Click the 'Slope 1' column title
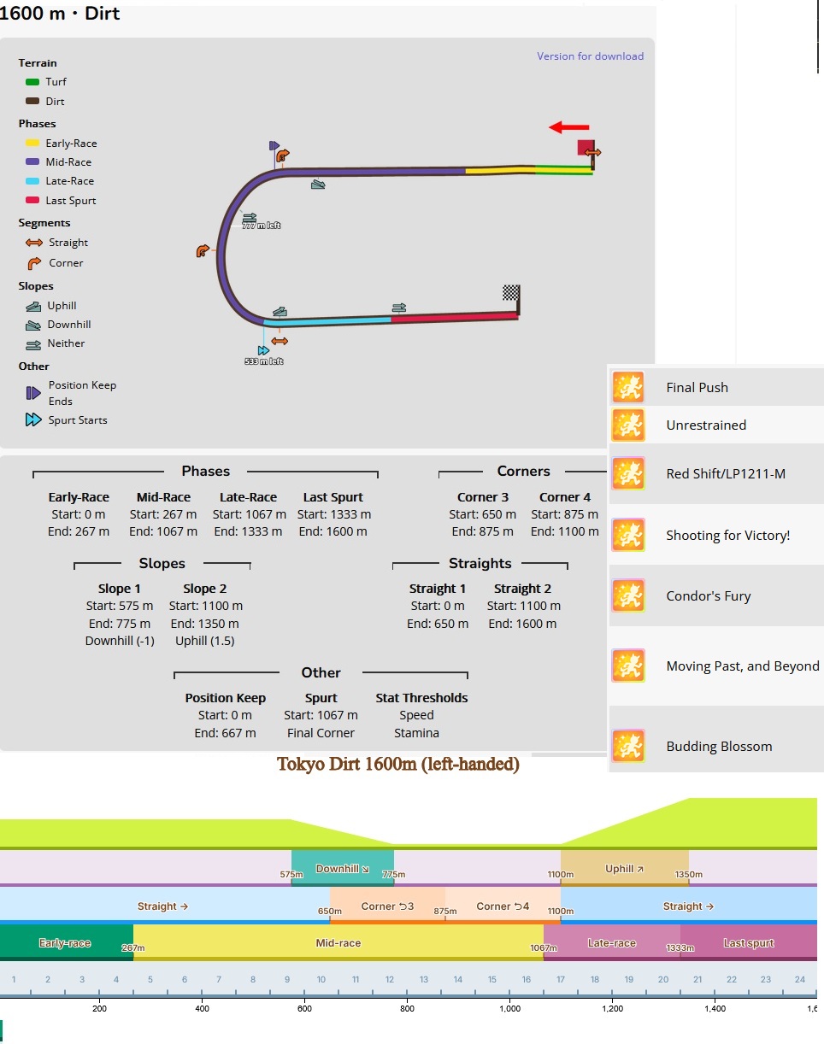Image resolution: width=824 pixels, height=1044 pixels. [x=120, y=589]
